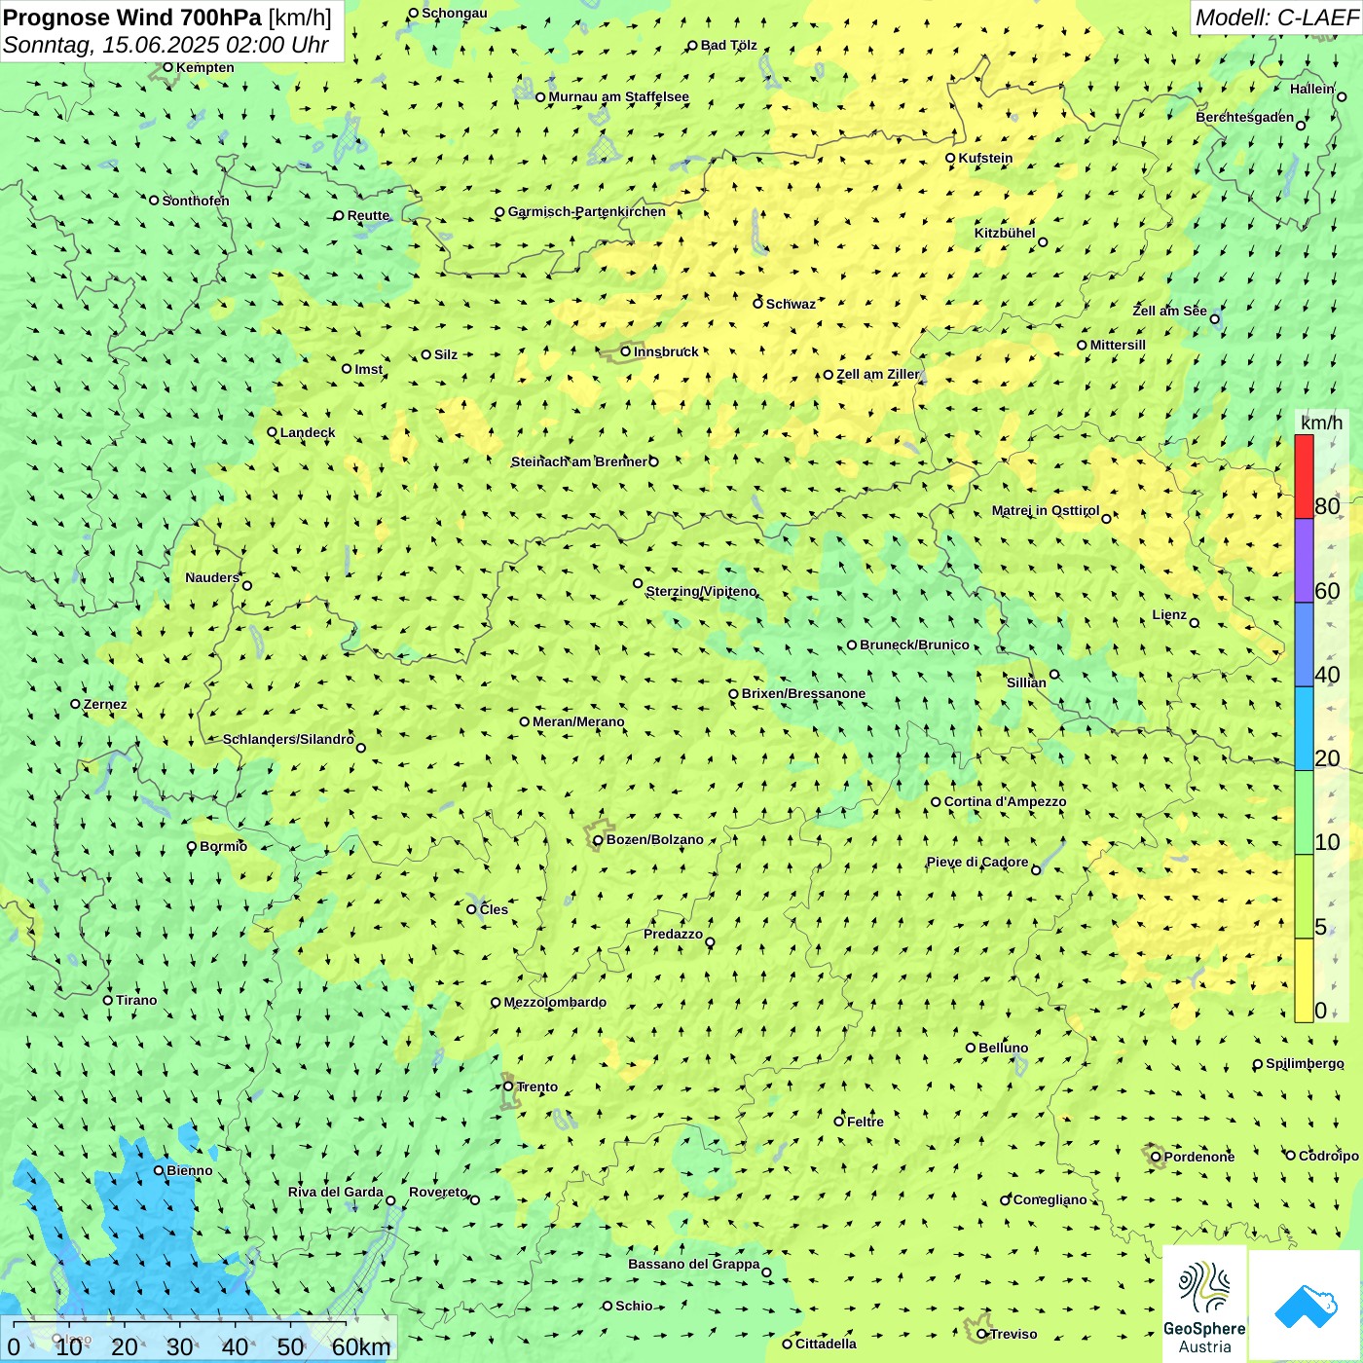Click the Landeck city label
The image size is (1363, 1363).
[x=308, y=432]
